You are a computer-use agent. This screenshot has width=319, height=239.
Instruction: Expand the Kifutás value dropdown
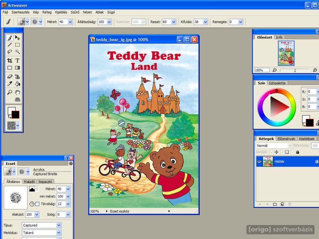(205, 22)
